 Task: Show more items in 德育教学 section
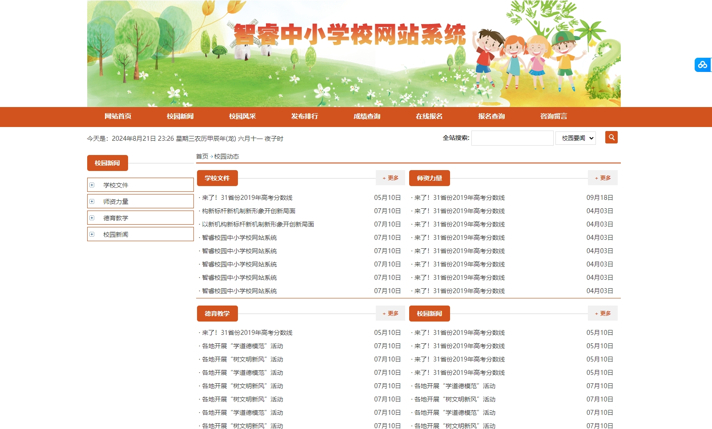[390, 314]
